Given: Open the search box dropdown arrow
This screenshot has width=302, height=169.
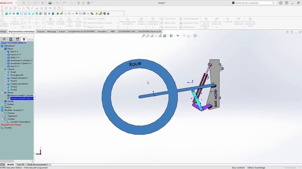Looking at the screenshot, I should tap(276, 3).
